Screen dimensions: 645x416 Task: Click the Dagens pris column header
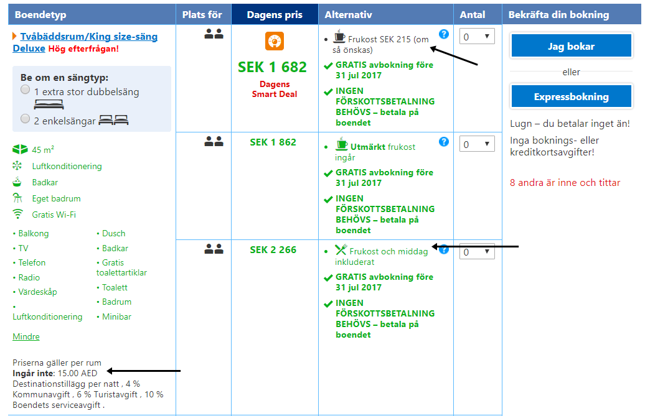point(274,14)
